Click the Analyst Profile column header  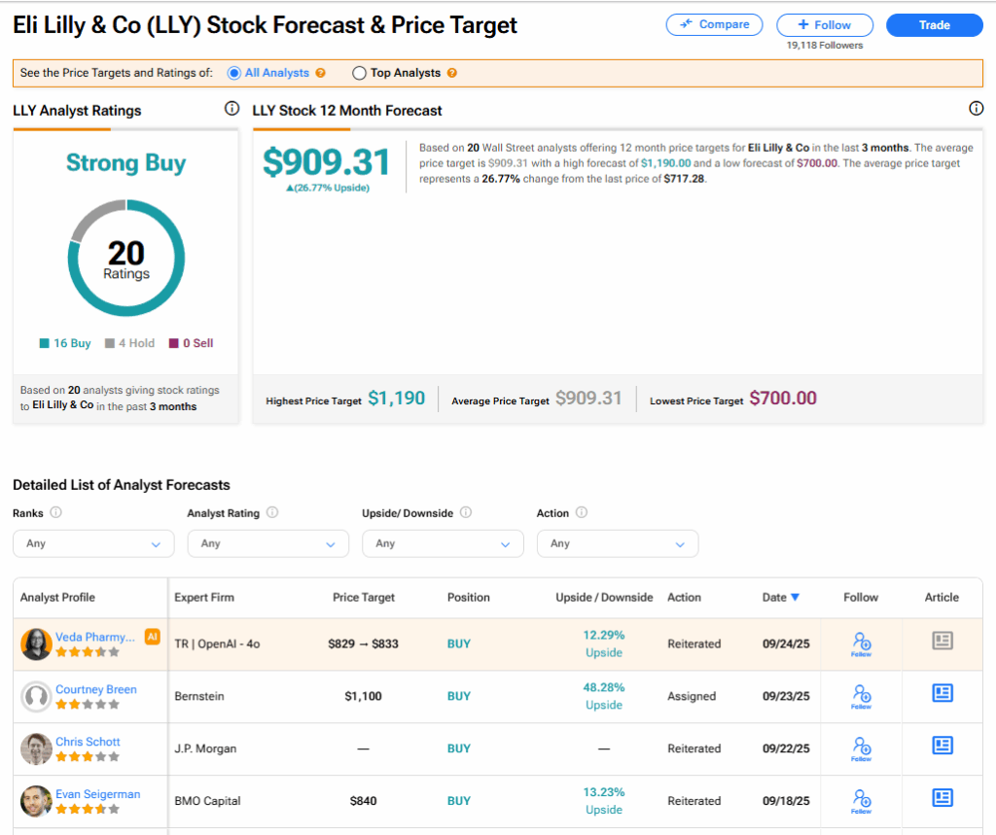click(x=57, y=597)
